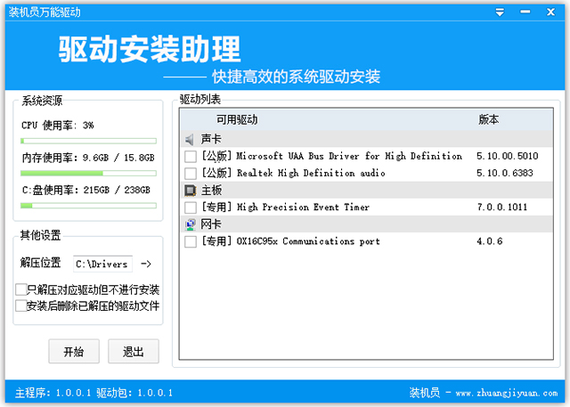Check High Precision Event Timer checkbox
Screen dimensions: 570x407
191,208
